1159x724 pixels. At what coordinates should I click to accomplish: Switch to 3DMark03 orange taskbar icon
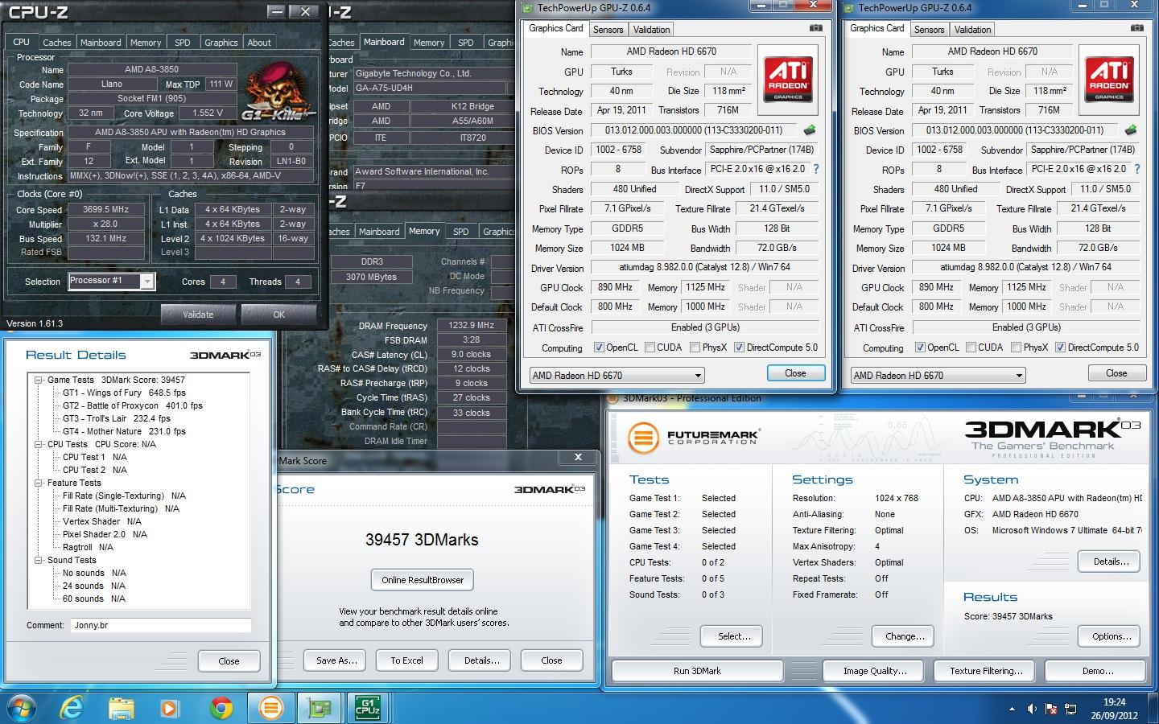coord(271,708)
